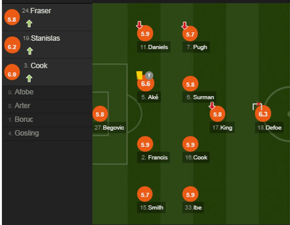Click the 18. Defoe name label
This screenshot has width=290, height=225.
pos(269,128)
